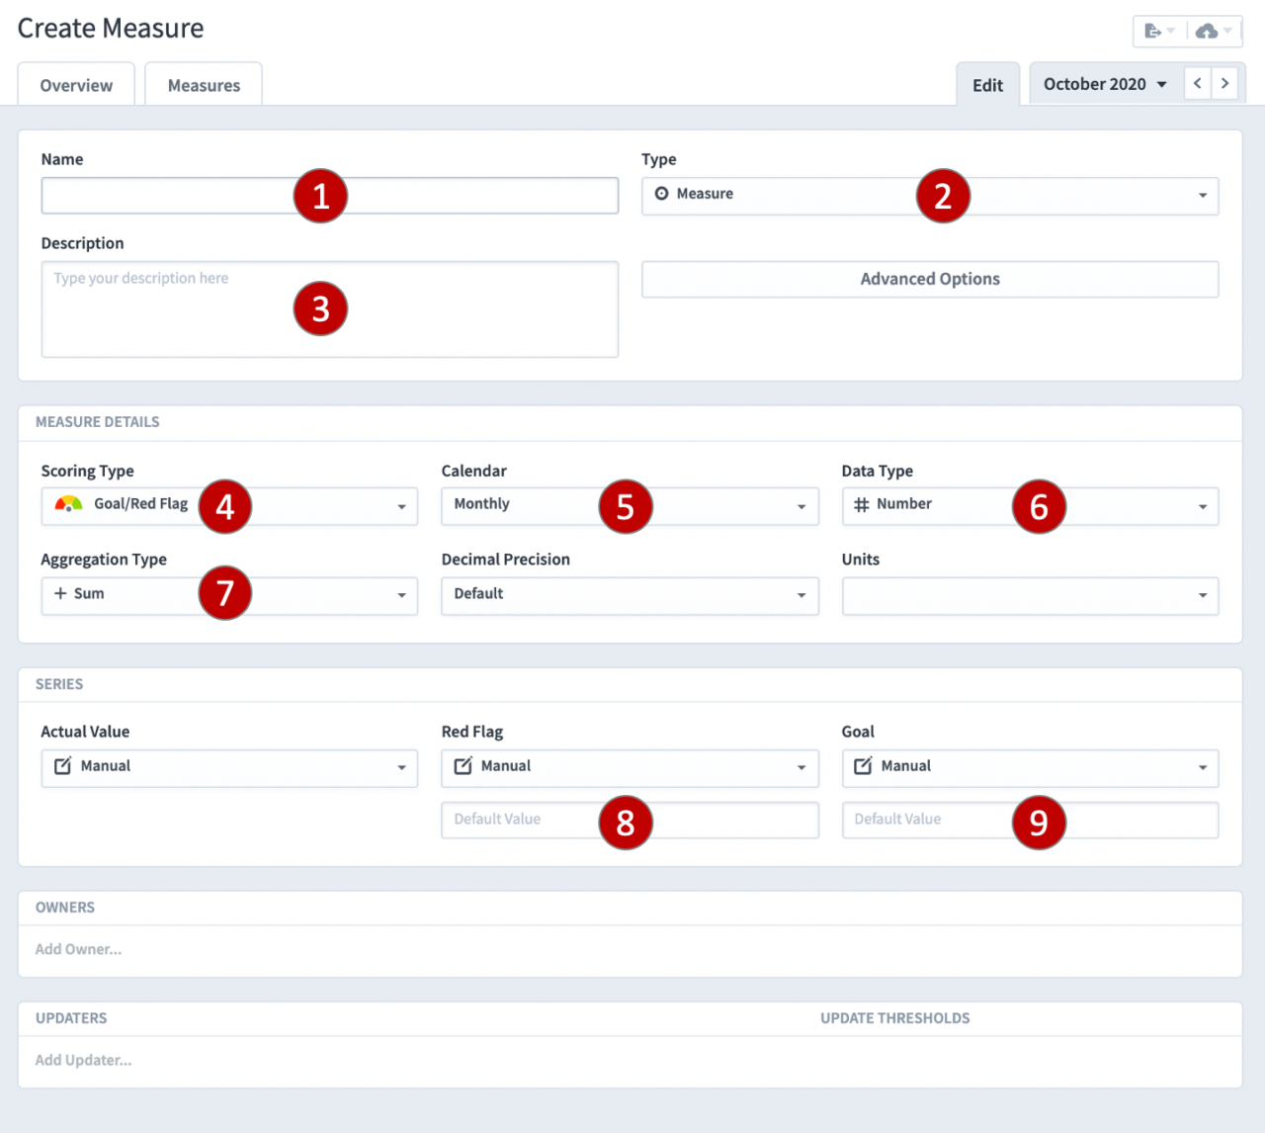This screenshot has height=1133, width=1265.
Task: Open the Calendar dropdown set to Monthly
Action: click(801, 506)
